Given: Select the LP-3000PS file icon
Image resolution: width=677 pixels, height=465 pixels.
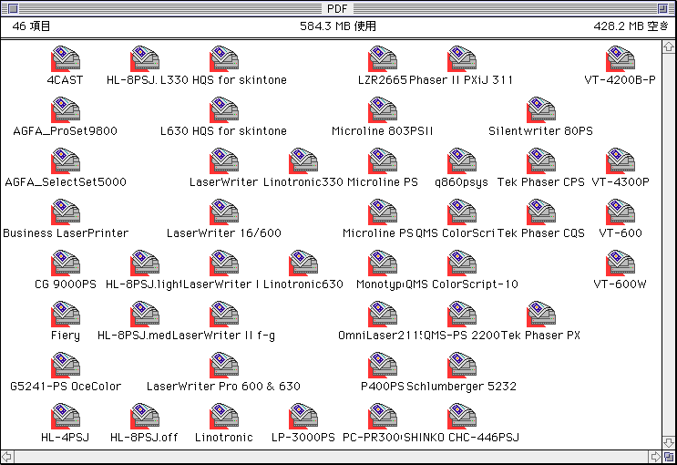Looking at the screenshot, I should pos(303,416).
